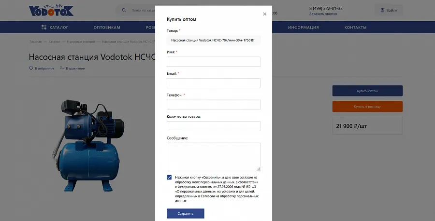
Task: Click the Заказать звонок link
Action: tap(323, 14)
